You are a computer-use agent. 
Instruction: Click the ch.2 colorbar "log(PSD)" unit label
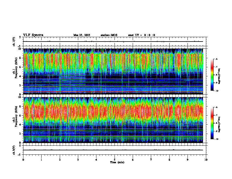coord(219,124)
